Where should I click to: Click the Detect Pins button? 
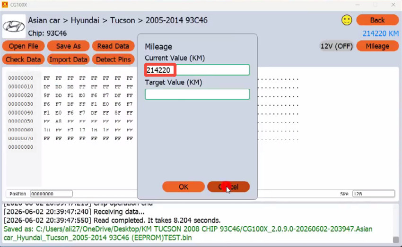pyautogui.click(x=113, y=60)
